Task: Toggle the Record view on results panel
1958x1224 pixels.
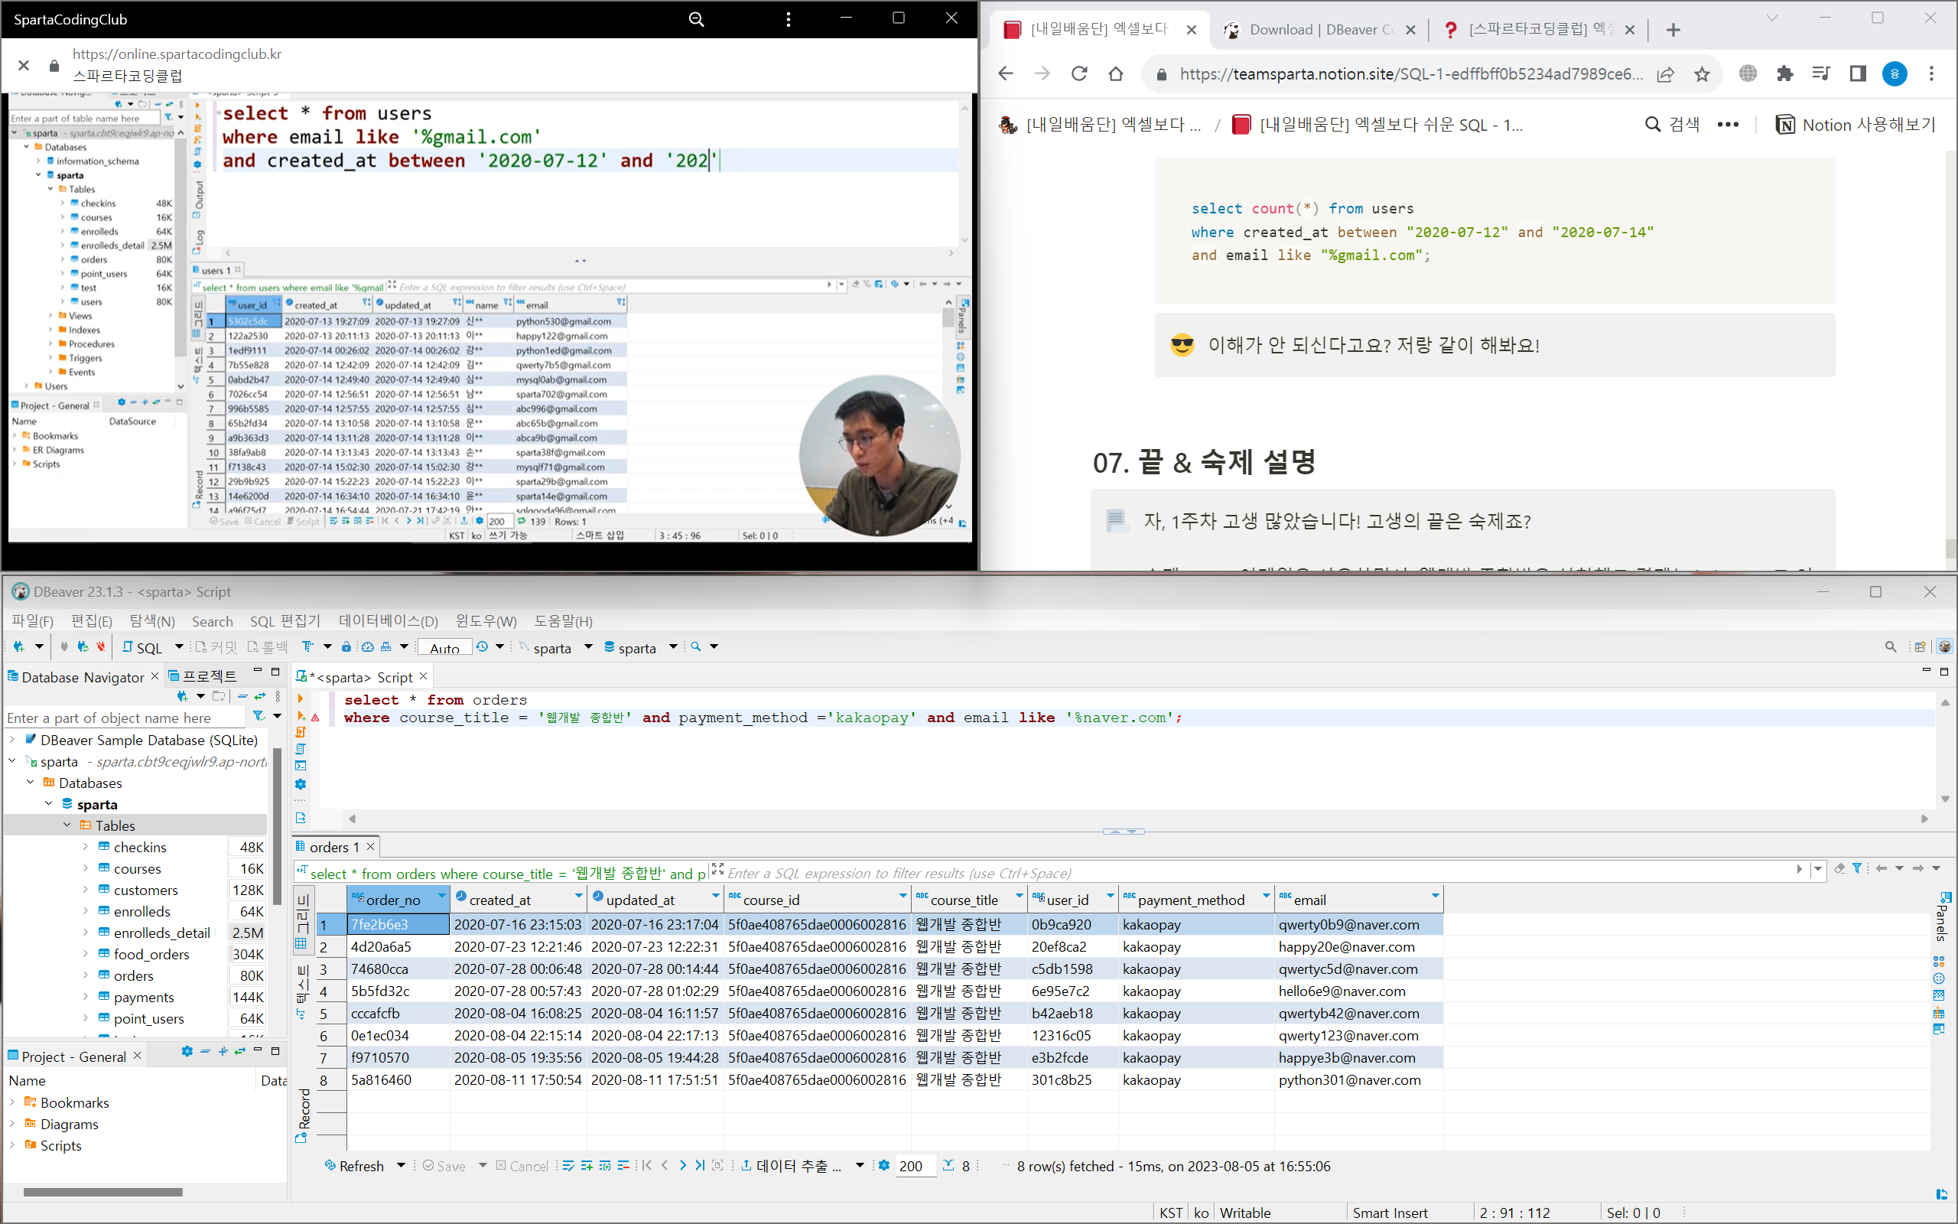Action: (304, 1115)
